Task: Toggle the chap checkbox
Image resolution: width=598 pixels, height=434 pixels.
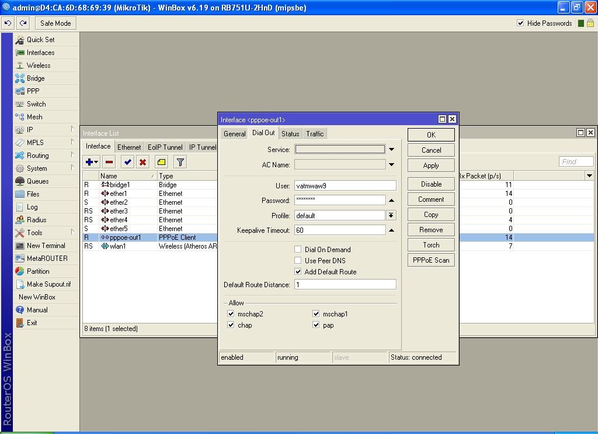Action: 231,325
